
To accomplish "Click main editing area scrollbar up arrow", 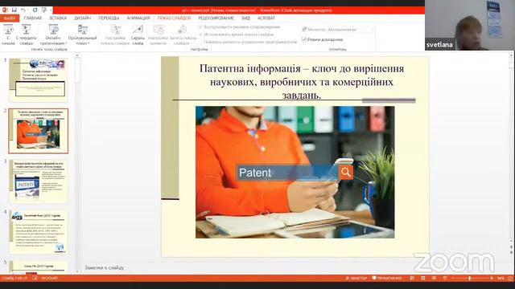I will tap(512, 55).
